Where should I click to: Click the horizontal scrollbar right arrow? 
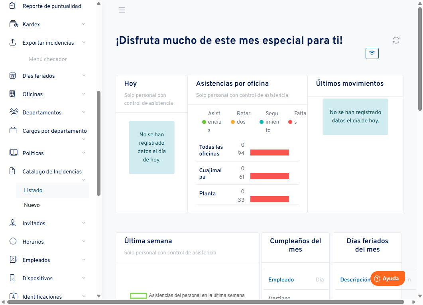click(x=413, y=302)
